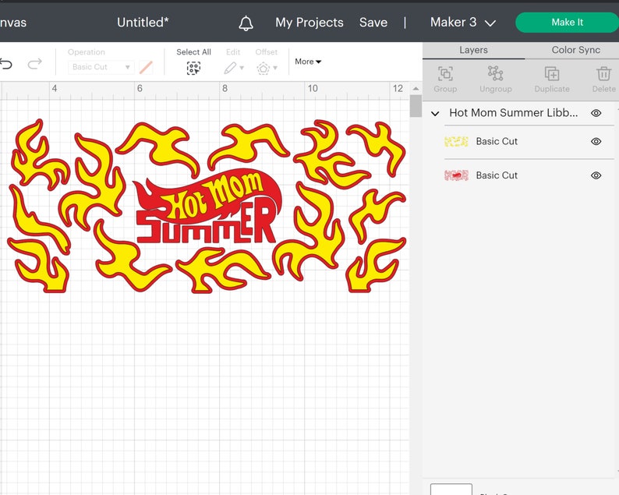Click the Delete trash icon
Screen dimensions: 619x495
[603, 74]
